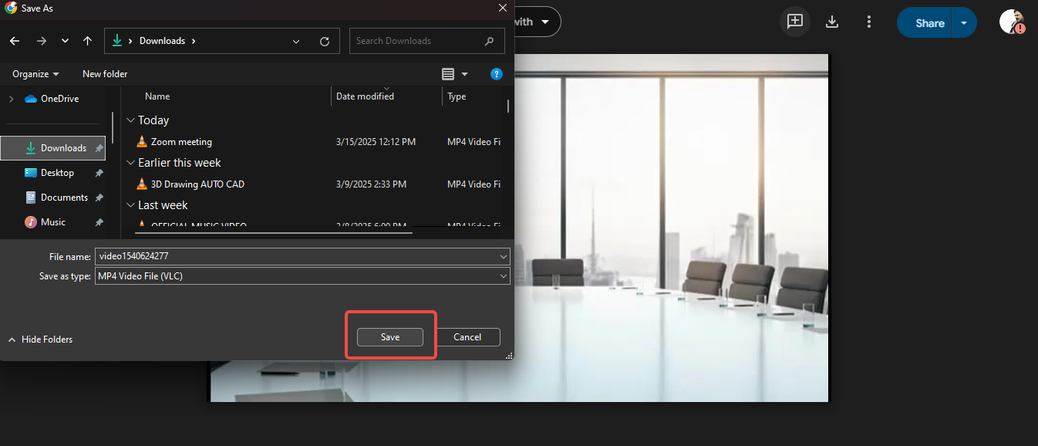Image resolution: width=1038 pixels, height=446 pixels.
Task: Expand the OneDrive tree node
Action: pyautogui.click(x=11, y=99)
